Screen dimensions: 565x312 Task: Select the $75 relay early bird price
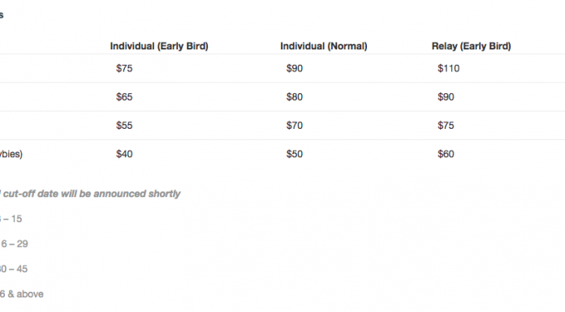click(x=446, y=126)
